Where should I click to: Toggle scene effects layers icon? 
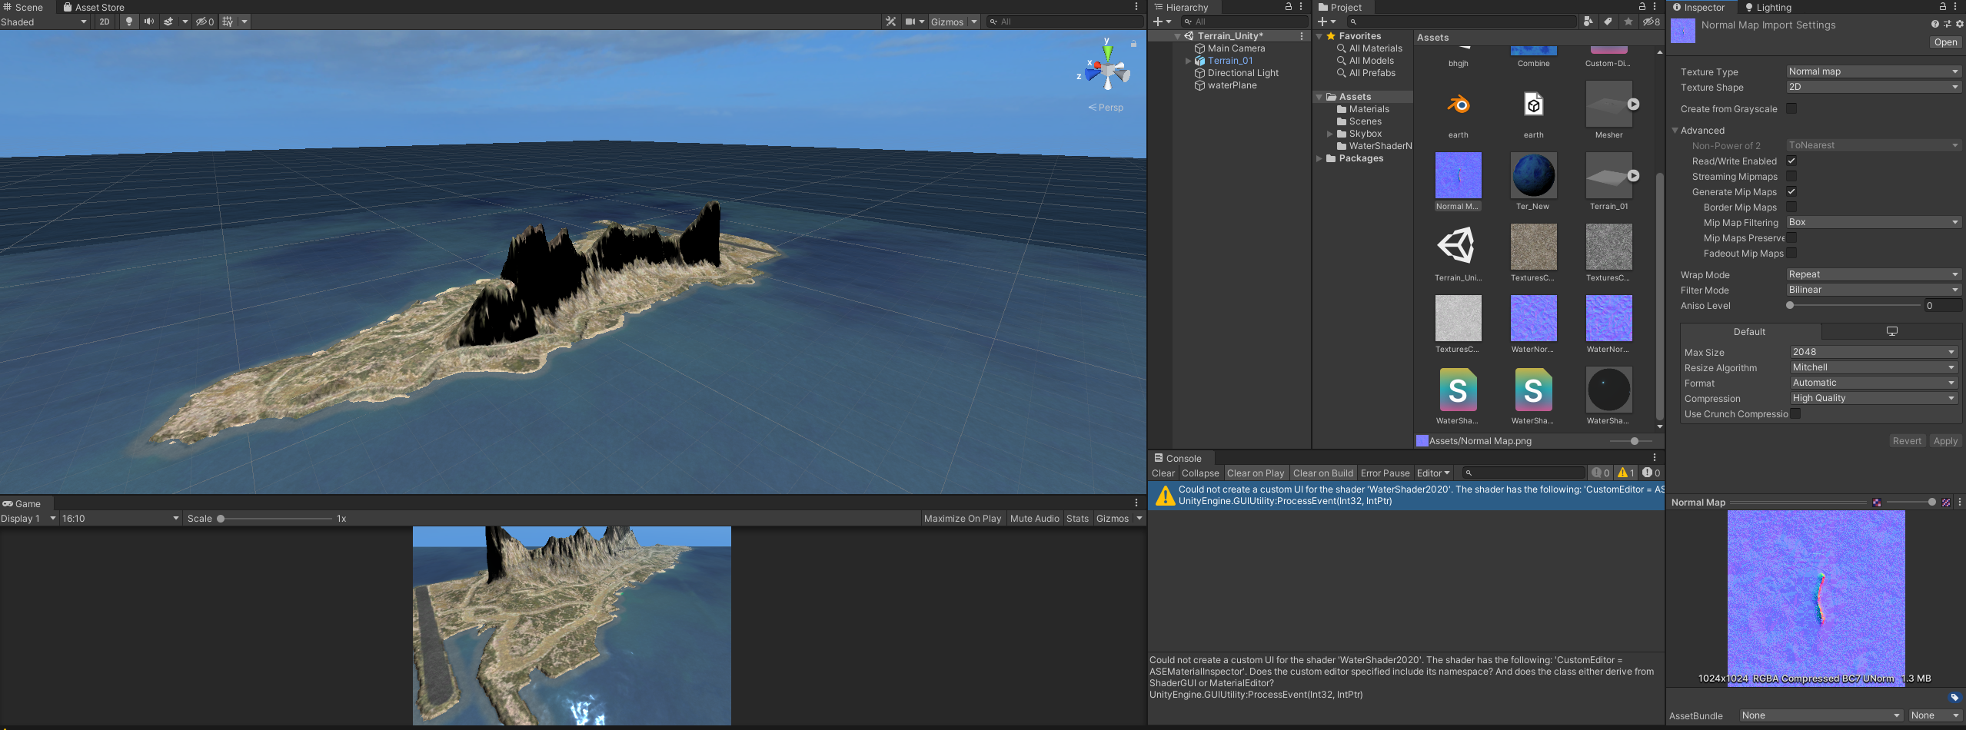tap(168, 22)
